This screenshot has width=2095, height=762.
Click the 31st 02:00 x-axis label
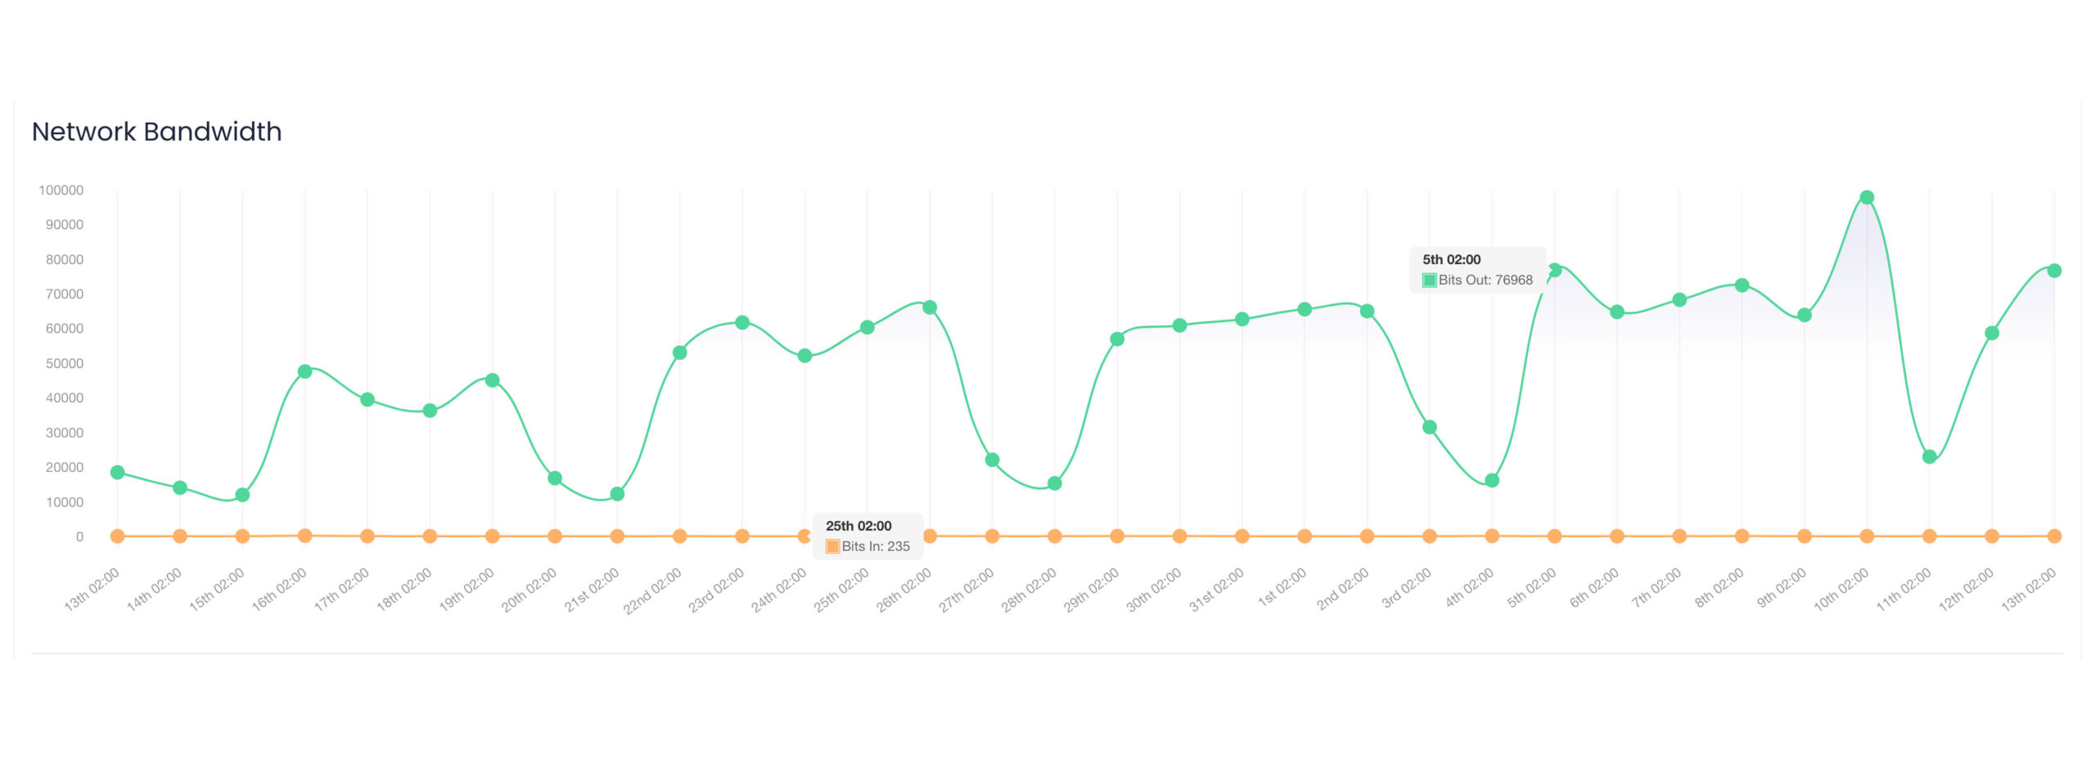tap(1217, 589)
